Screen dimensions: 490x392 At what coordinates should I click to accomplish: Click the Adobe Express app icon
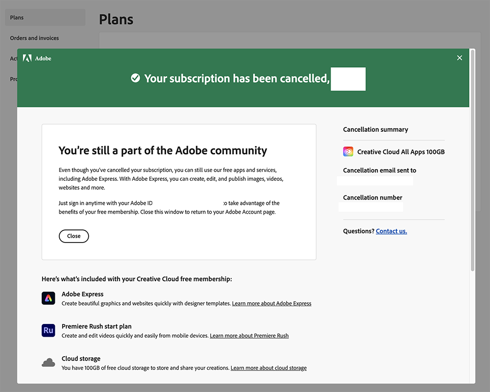49,298
